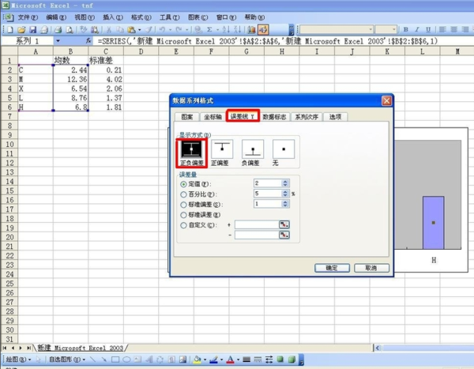Switch to the 数据标志 Data Labels tab
The image size is (474, 369).
click(x=274, y=117)
